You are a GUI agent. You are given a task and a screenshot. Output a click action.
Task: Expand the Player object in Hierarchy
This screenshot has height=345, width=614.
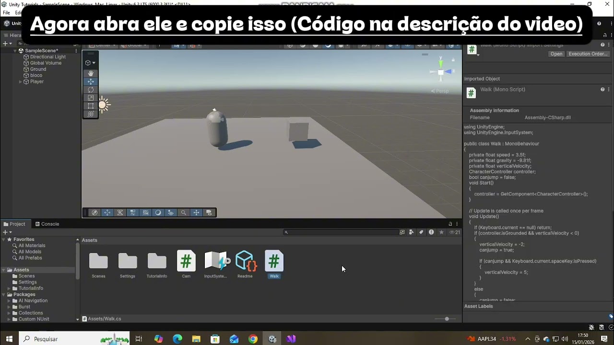coord(20,82)
